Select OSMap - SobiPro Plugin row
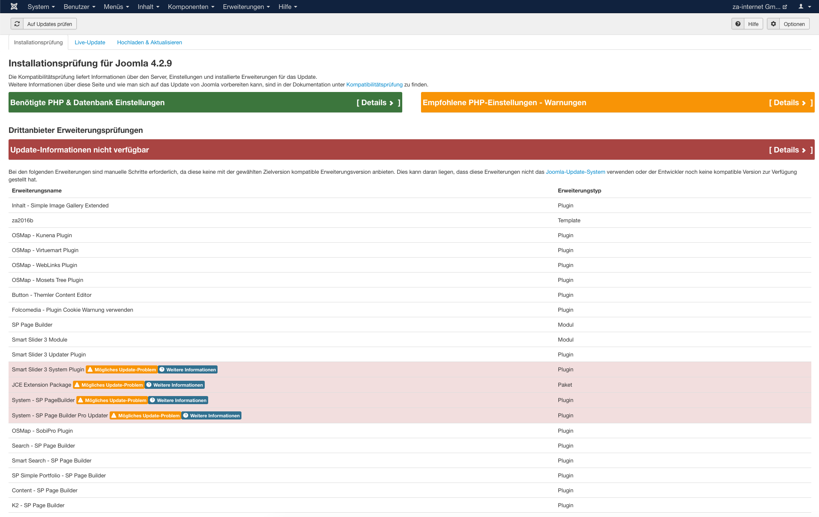 pyautogui.click(x=410, y=431)
